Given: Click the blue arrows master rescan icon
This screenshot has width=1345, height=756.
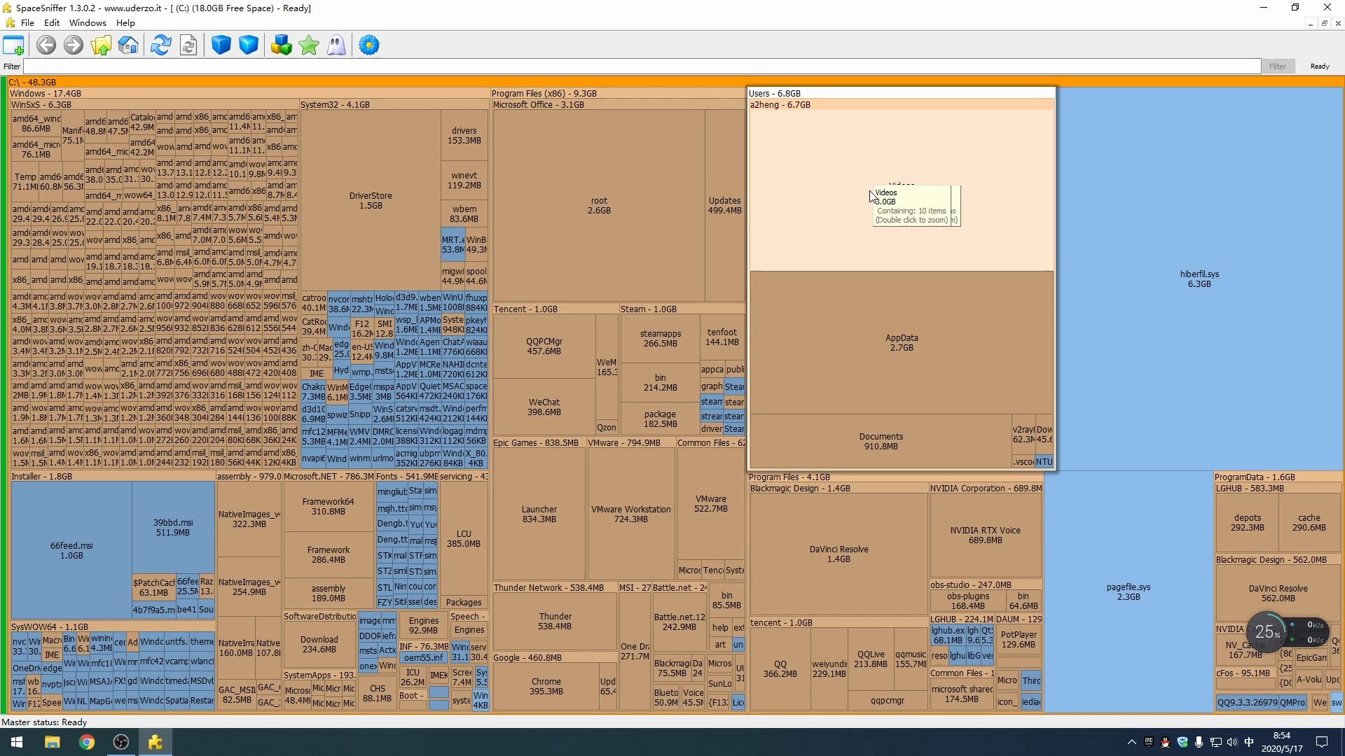Looking at the screenshot, I should 161,46.
